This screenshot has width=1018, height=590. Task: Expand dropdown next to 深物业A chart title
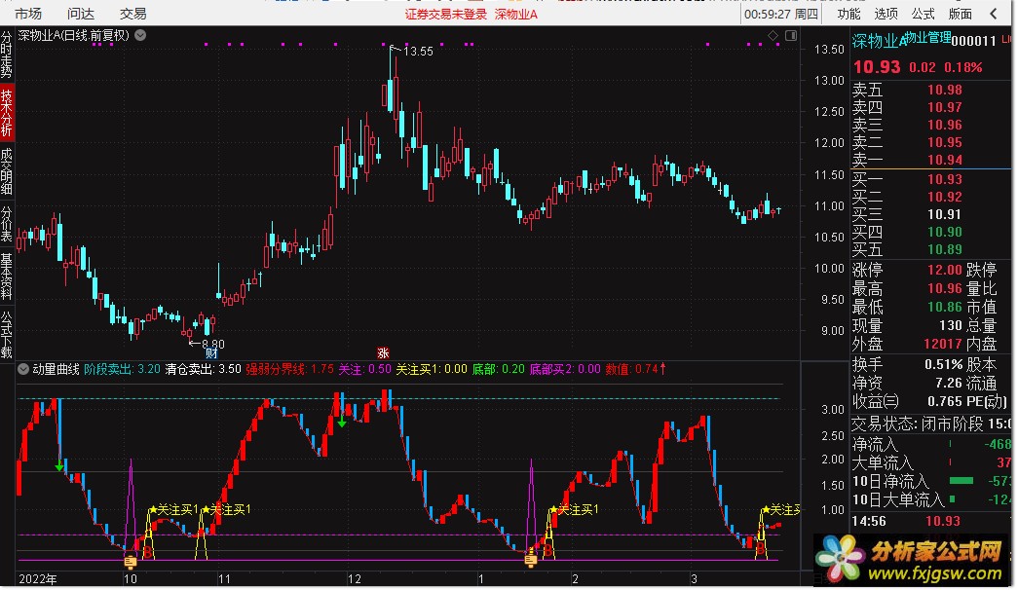tap(140, 35)
